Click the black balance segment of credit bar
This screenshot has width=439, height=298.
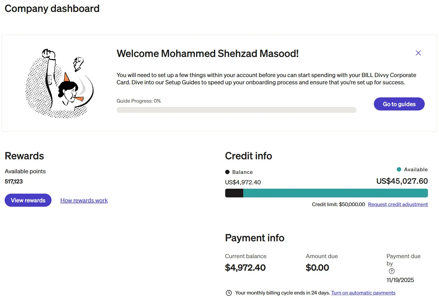point(234,193)
